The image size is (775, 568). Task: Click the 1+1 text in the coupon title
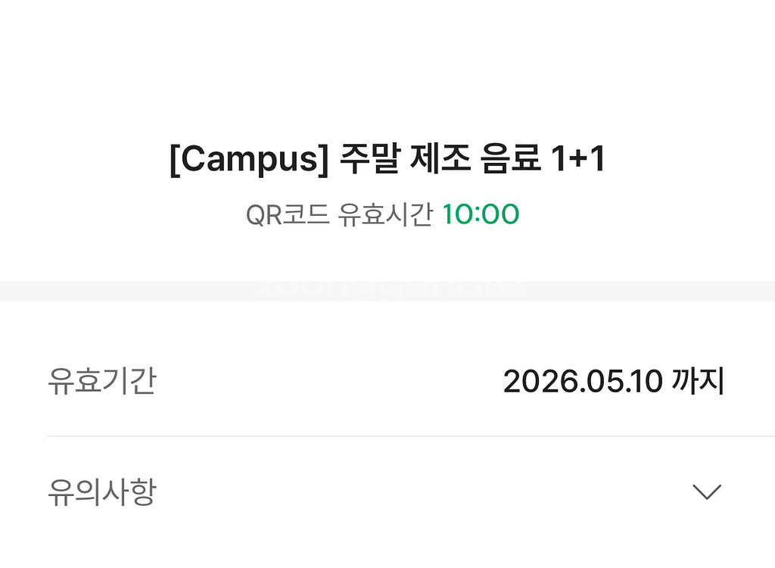point(577,159)
